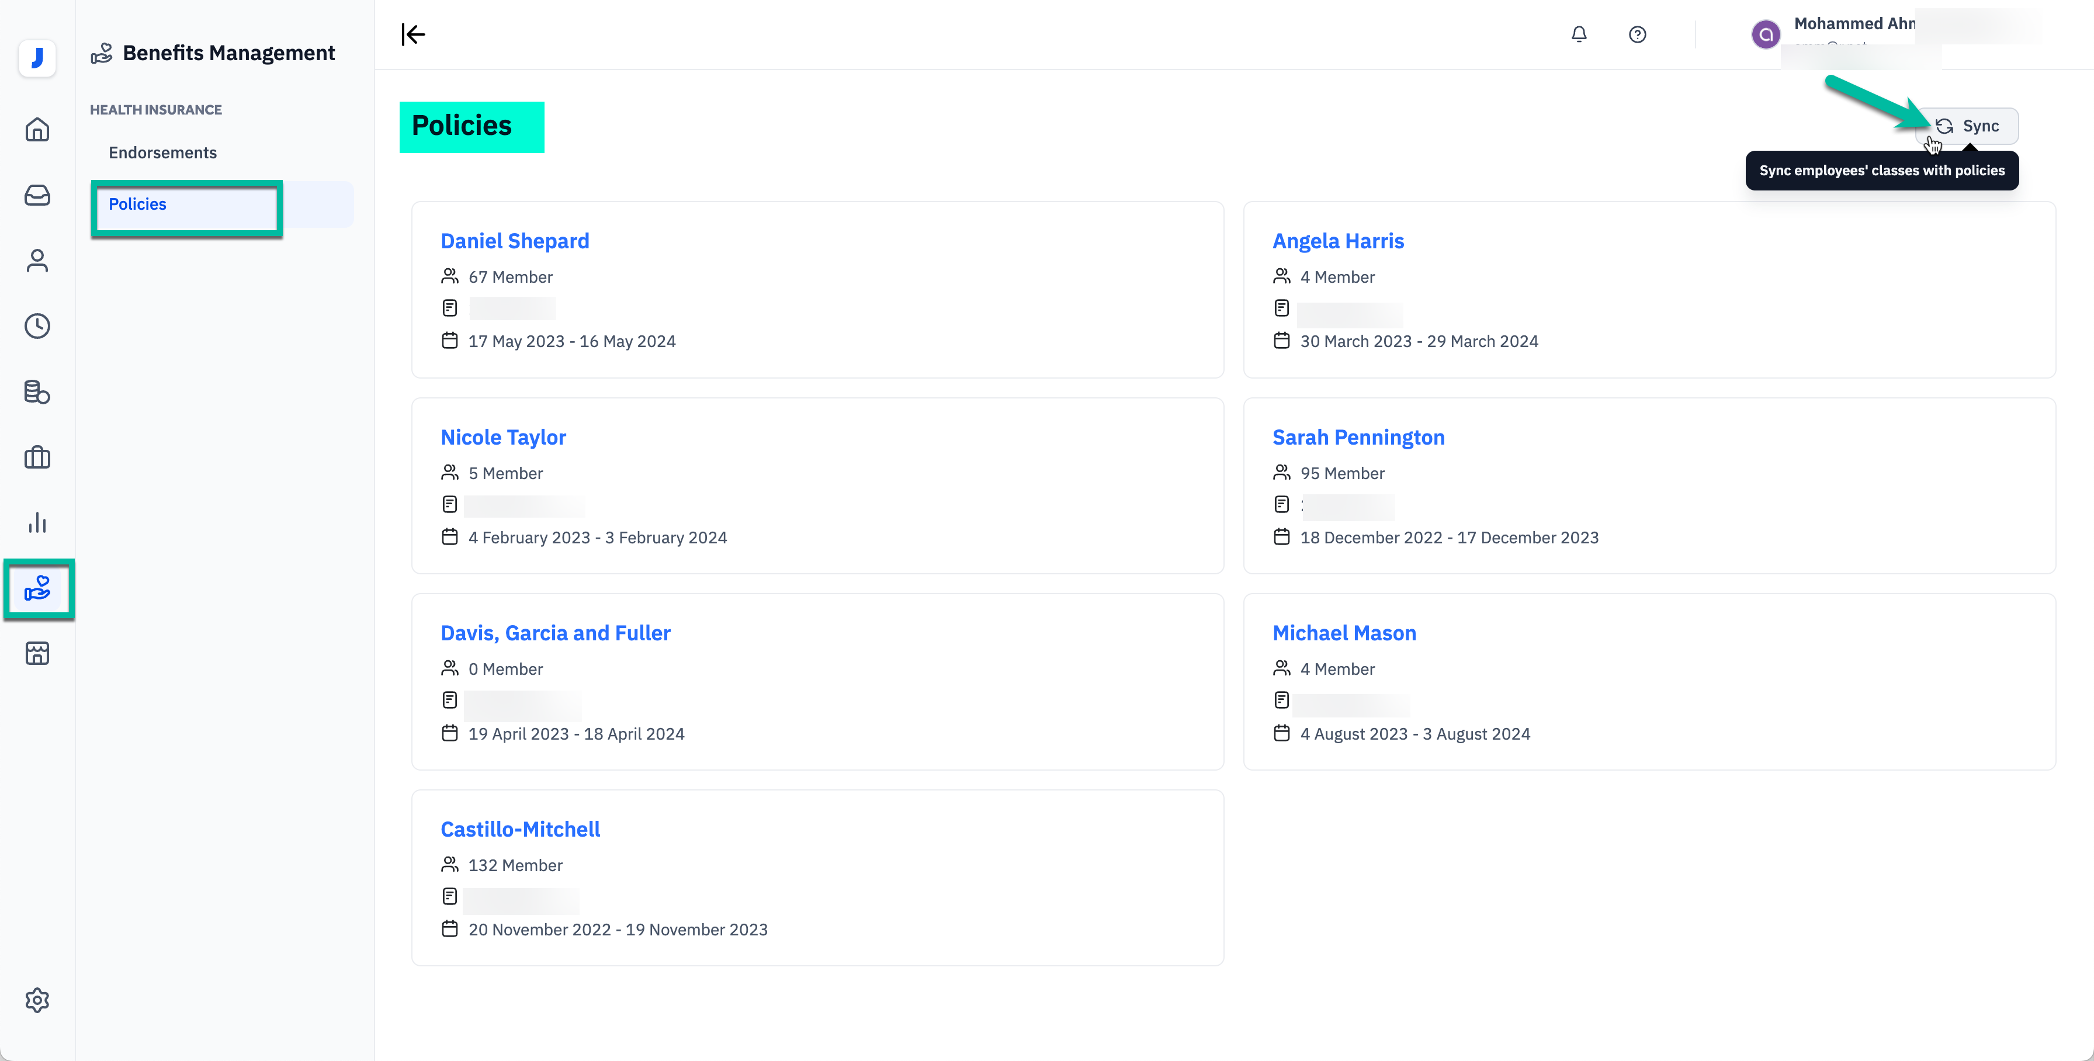Open the Home icon in sidebar

(37, 130)
